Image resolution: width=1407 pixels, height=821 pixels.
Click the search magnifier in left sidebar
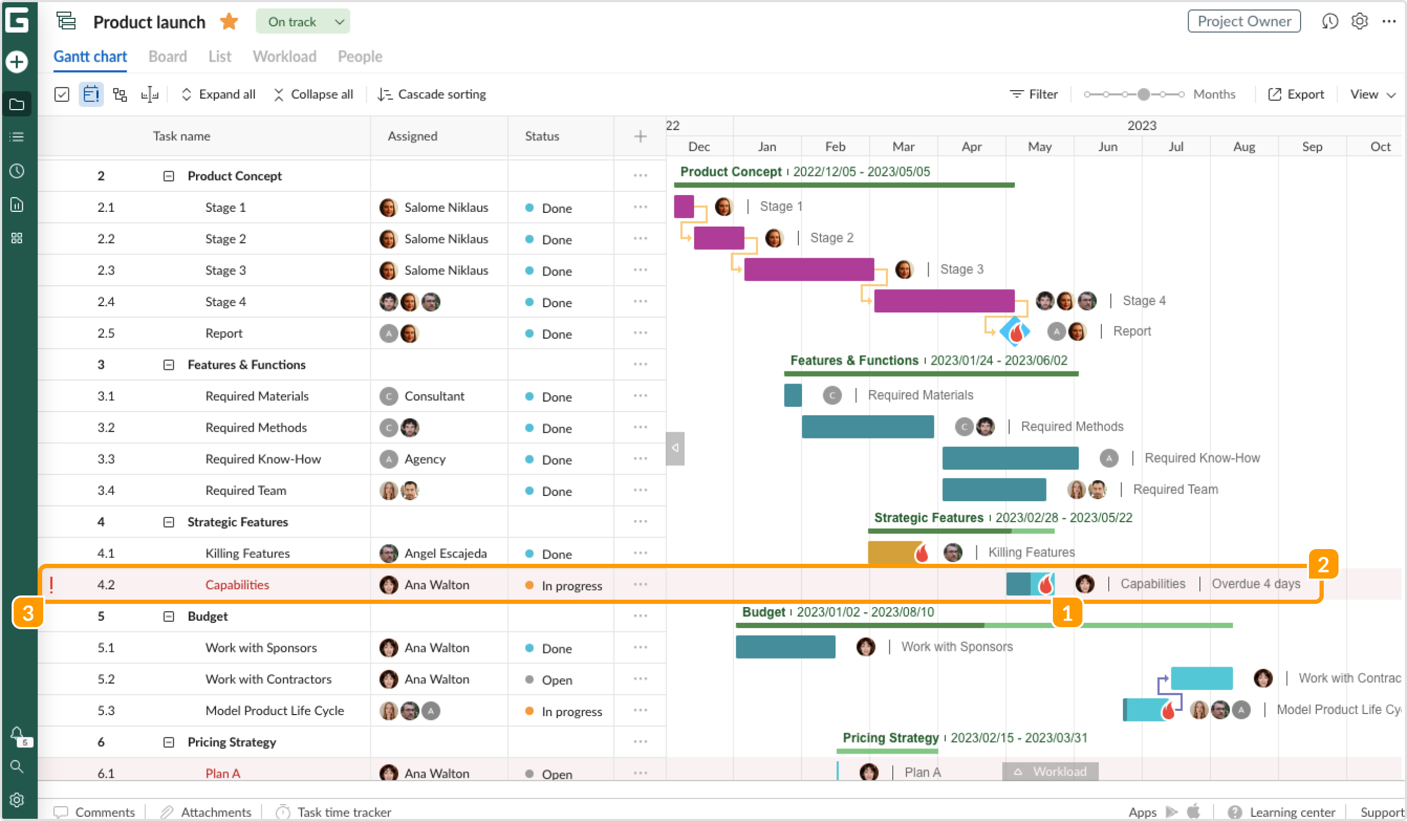(x=17, y=766)
